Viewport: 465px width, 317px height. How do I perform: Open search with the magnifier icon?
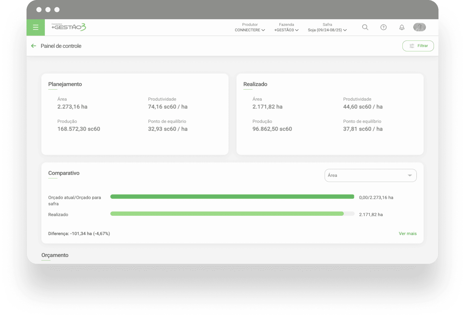pos(365,27)
